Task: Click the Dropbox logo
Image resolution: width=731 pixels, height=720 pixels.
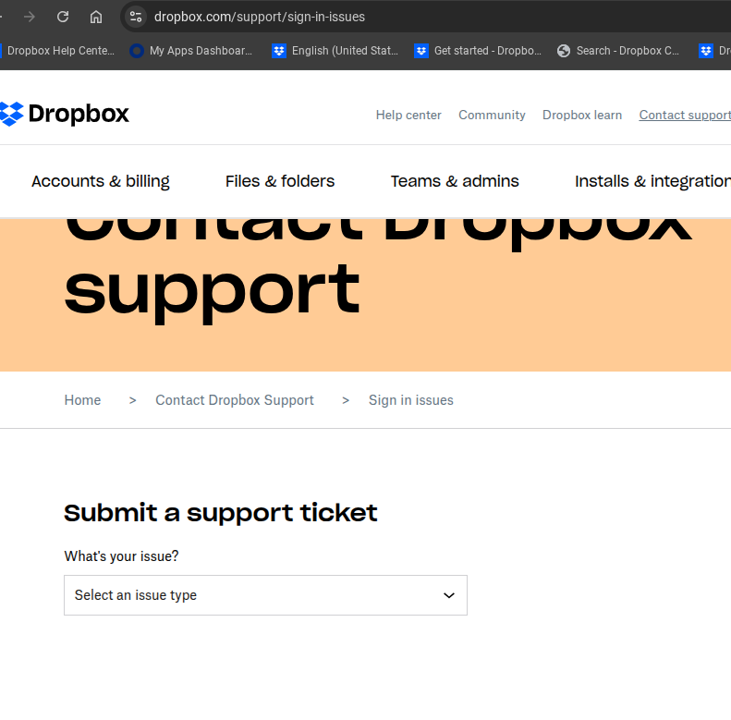Action: point(65,114)
